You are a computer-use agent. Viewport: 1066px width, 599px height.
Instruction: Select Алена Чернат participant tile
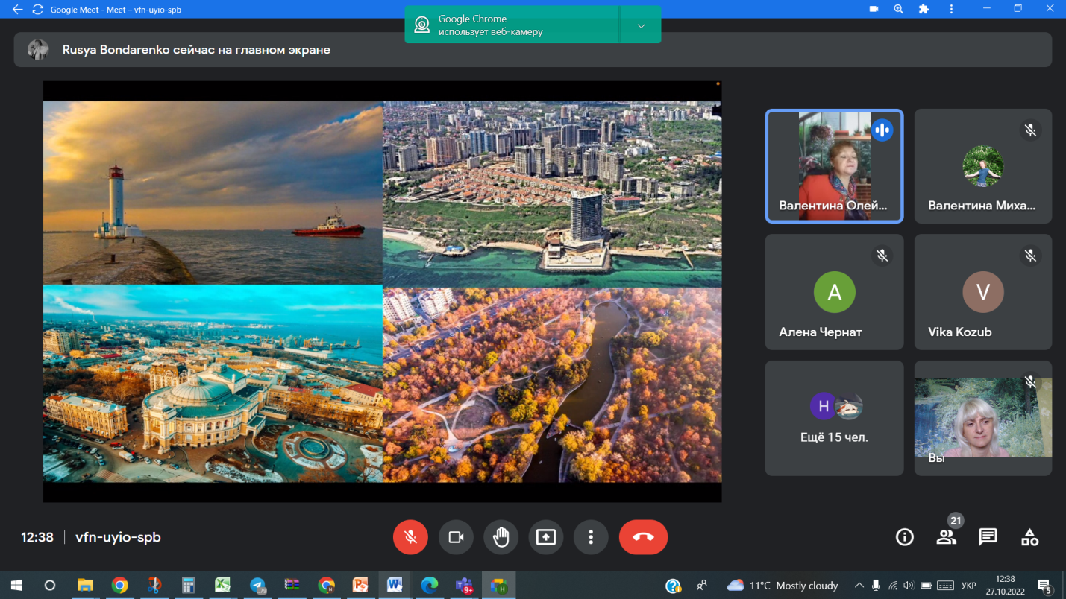834,292
